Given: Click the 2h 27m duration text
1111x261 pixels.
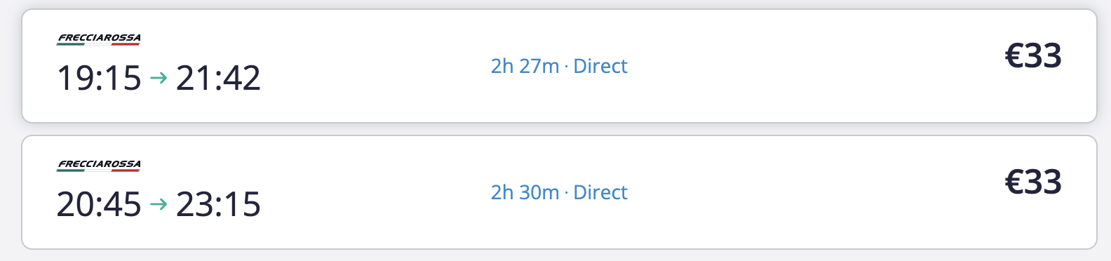Looking at the screenshot, I should [x=525, y=66].
